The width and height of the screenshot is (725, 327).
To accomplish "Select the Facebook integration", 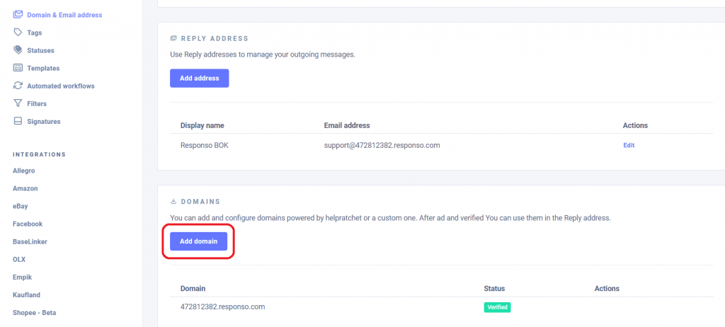I will [28, 224].
